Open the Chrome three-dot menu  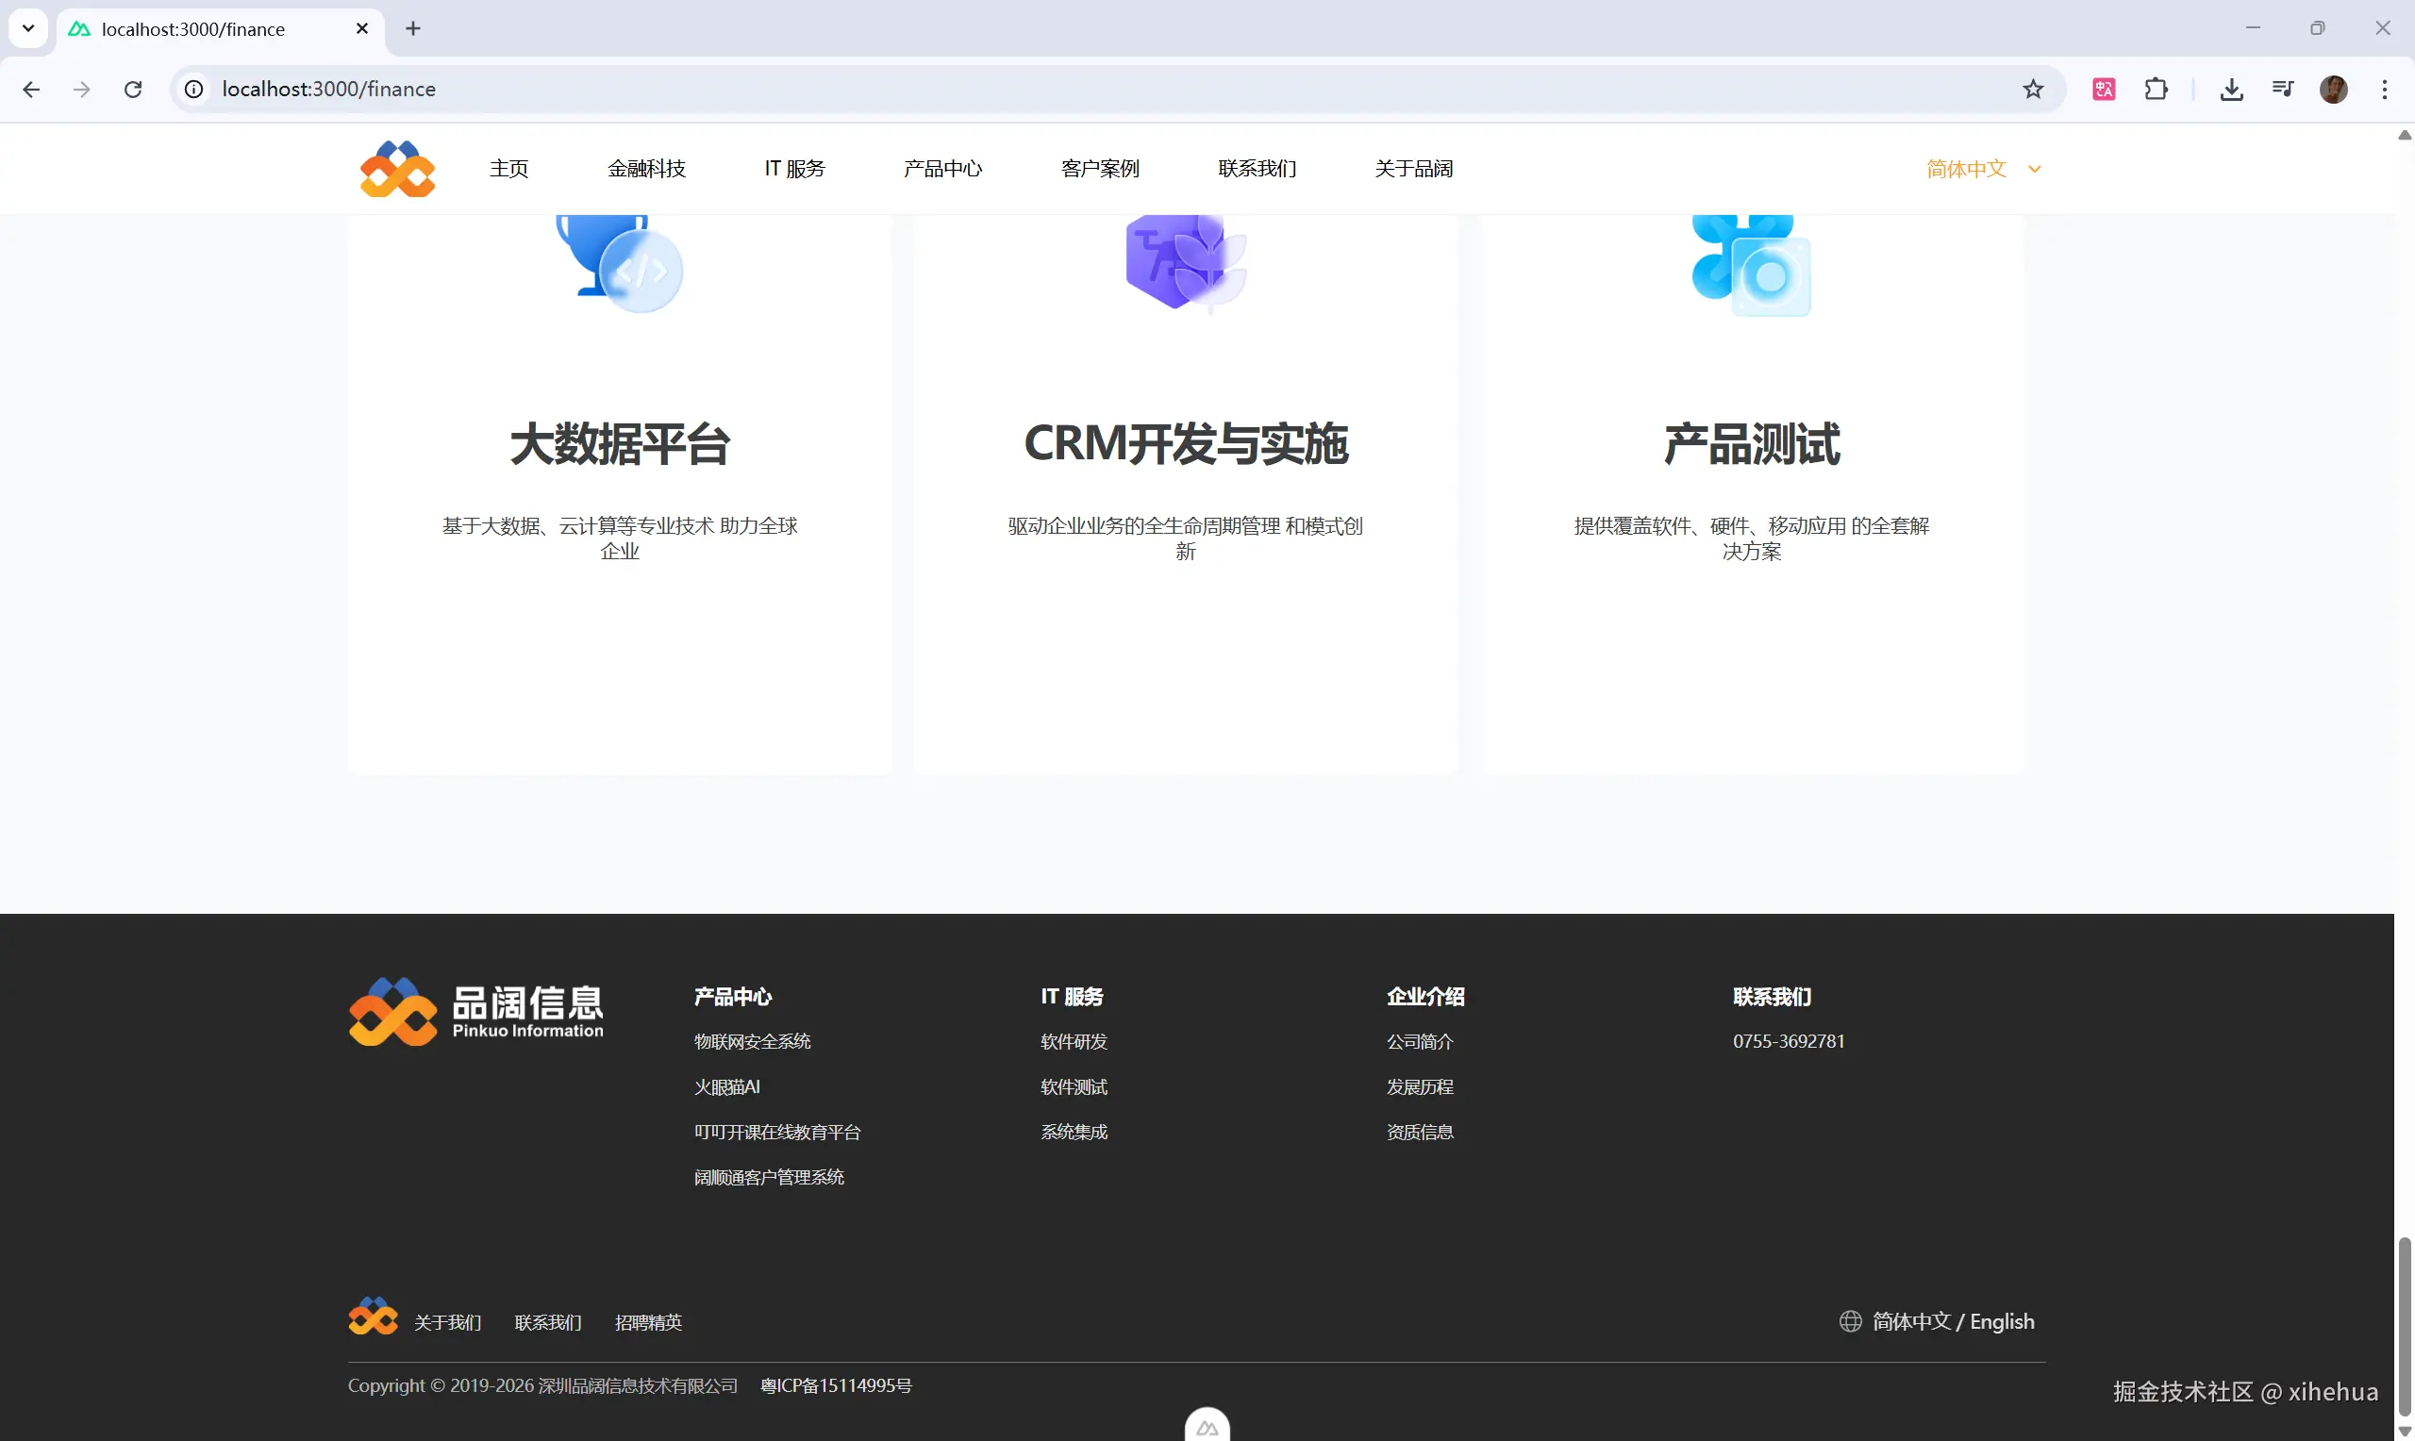coord(2384,90)
